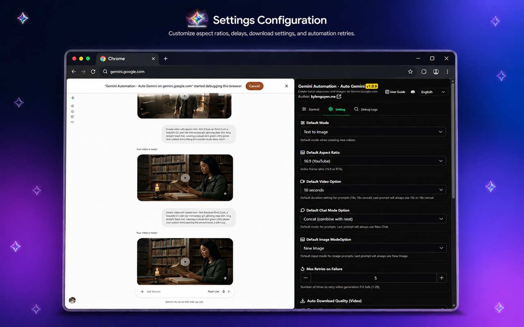This screenshot has width=524, height=327.
Task: Cancel the debugging session
Action: point(254,86)
